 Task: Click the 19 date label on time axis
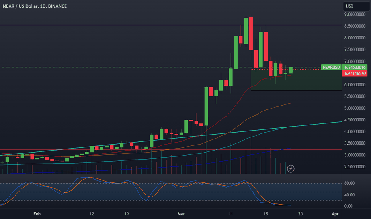[126, 214]
